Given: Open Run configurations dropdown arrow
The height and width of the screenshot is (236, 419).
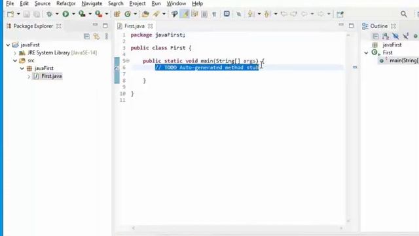Looking at the screenshot, I should point(73,14).
